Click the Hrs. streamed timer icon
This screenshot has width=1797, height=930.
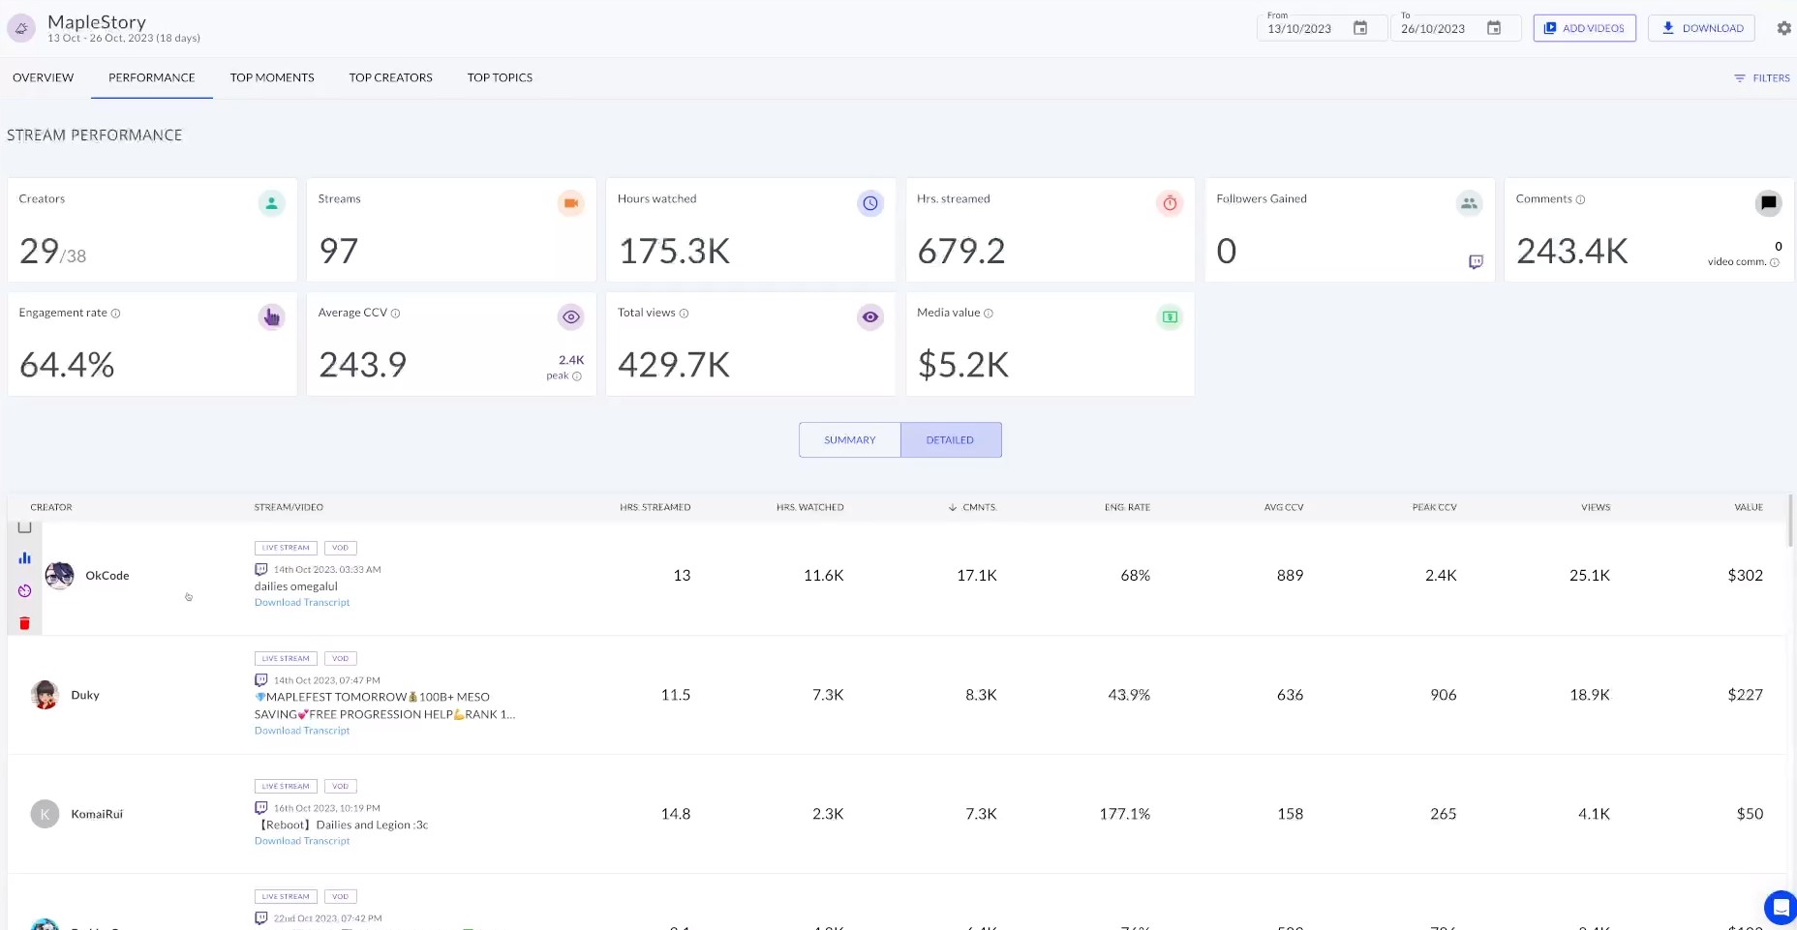tap(1170, 203)
